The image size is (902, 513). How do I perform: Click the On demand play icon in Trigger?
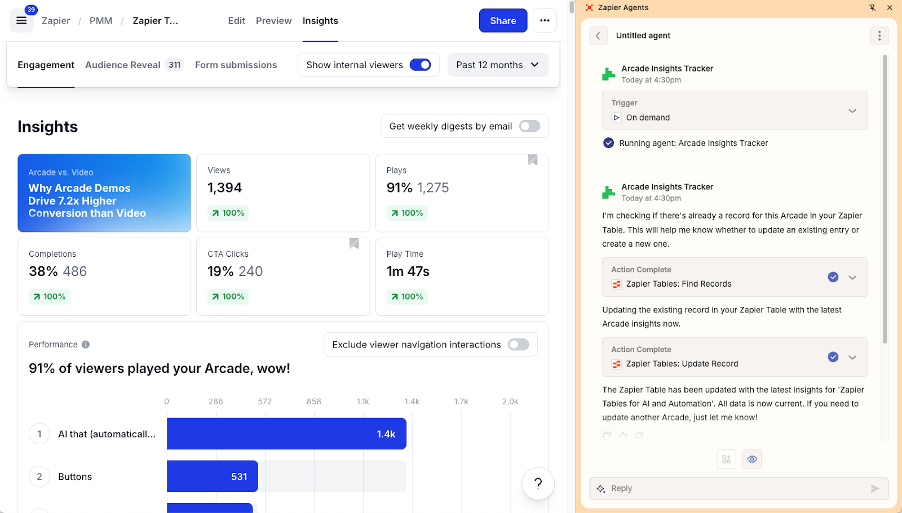click(617, 118)
